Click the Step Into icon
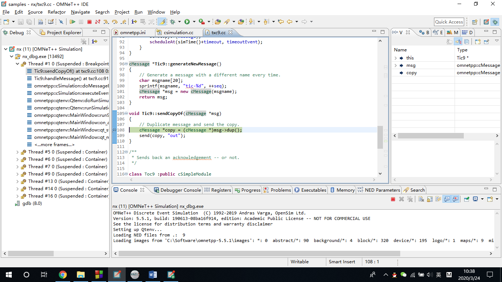Image resolution: width=502 pixels, height=282 pixels. (106, 22)
